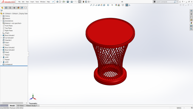
Task: Open SOLIDWORKS Resources in task pane
Action: click(191, 11)
